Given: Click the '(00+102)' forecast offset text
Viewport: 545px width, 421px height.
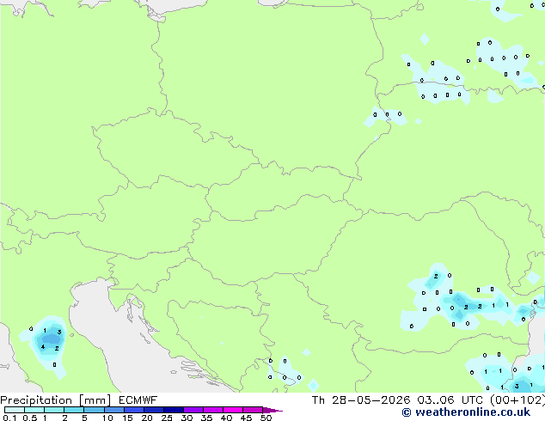Looking at the screenshot, I should [x=517, y=400].
